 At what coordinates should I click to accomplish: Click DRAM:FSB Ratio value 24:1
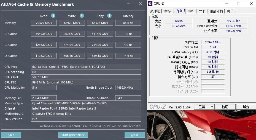[128, 98]
